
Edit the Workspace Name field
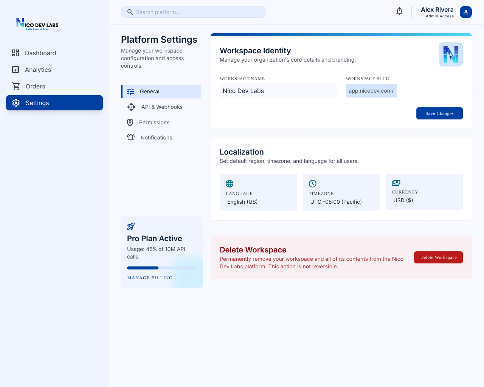coord(278,91)
